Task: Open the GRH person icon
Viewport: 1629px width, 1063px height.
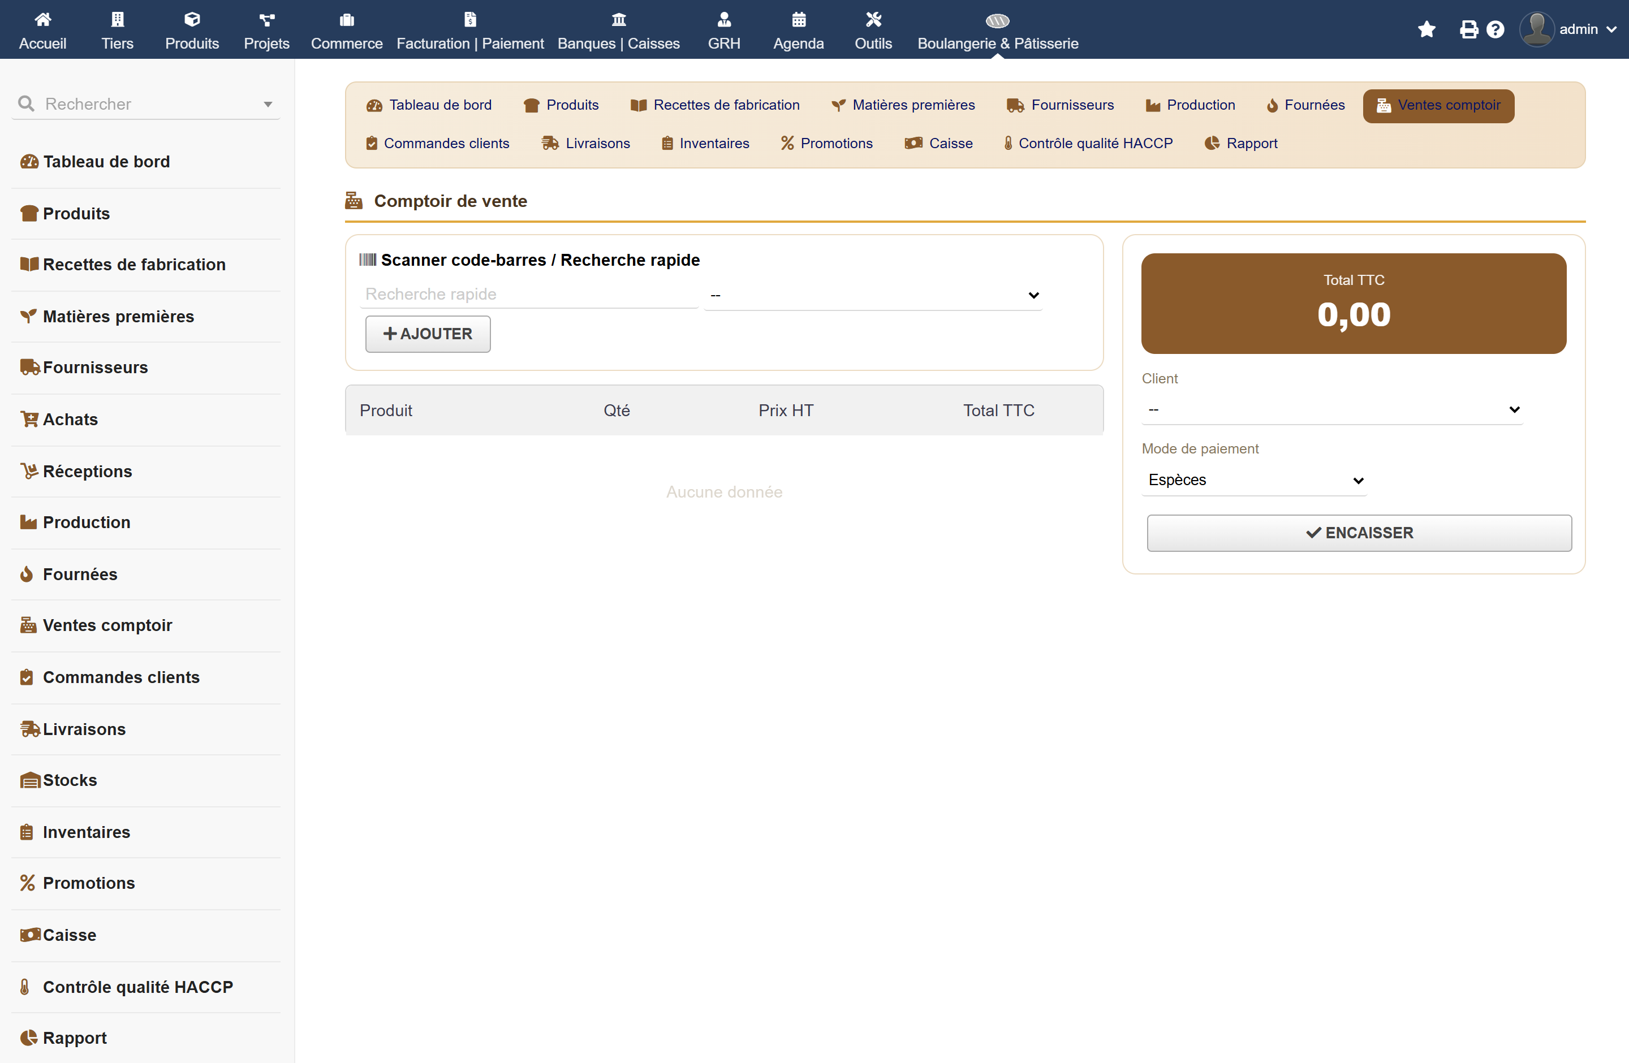Action: coord(723,19)
